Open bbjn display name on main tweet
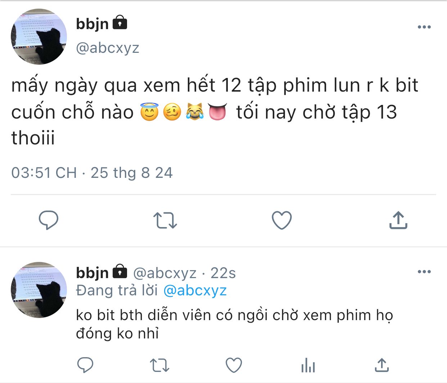This screenshot has height=383, width=447. click(92, 24)
